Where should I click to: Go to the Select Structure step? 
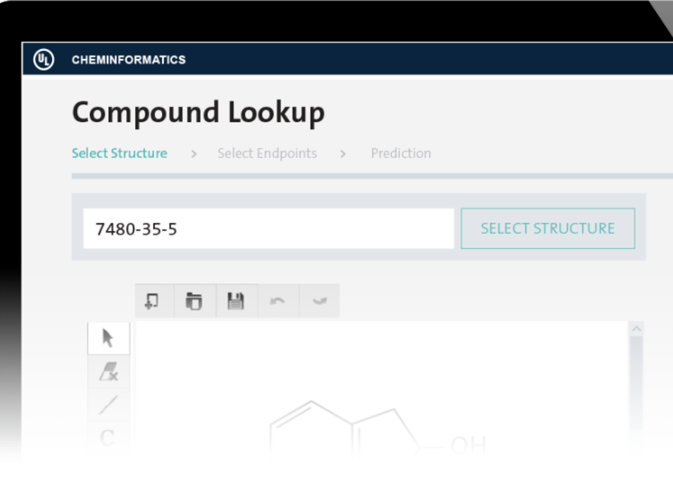tap(119, 153)
